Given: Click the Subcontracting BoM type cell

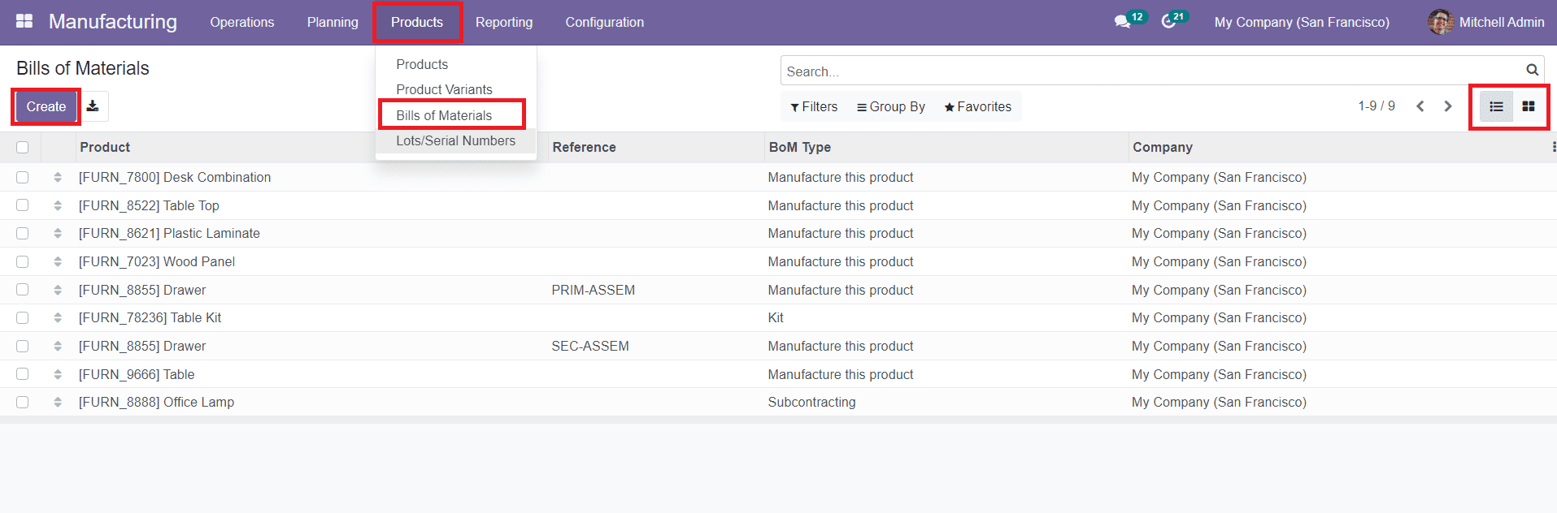Looking at the screenshot, I should coord(811,402).
